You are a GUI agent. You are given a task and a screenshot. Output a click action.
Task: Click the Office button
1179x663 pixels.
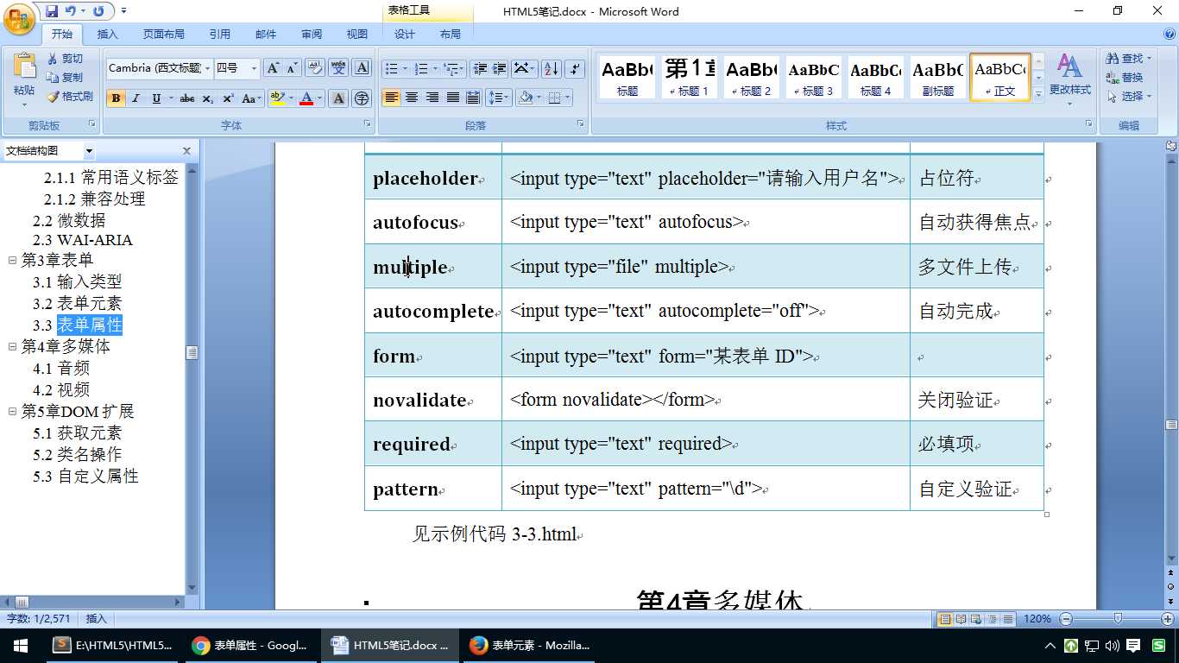pyautogui.click(x=19, y=17)
